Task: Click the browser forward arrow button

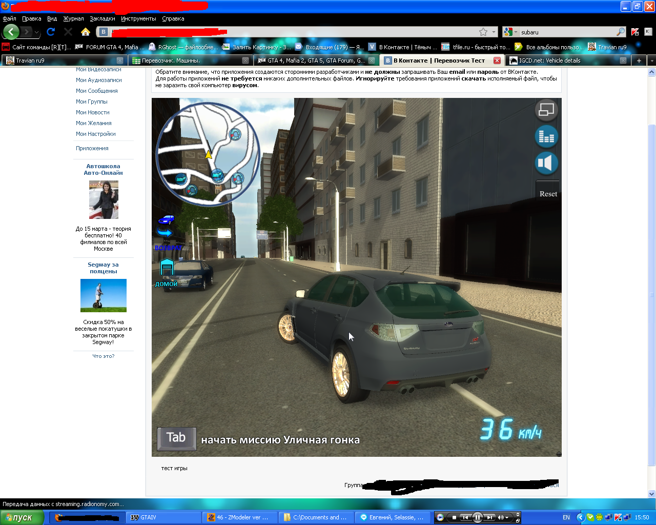Action: click(27, 32)
